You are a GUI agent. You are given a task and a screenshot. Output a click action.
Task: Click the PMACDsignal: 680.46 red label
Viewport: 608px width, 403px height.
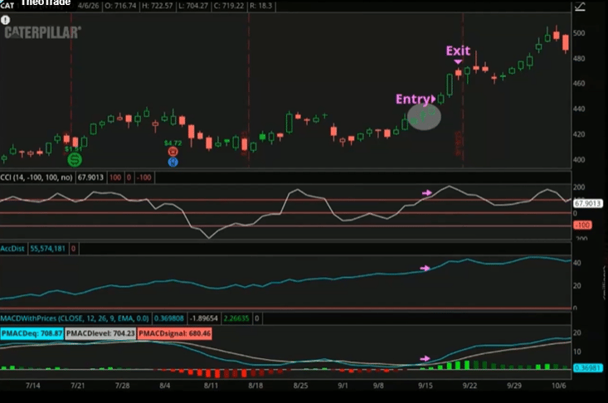(174, 333)
